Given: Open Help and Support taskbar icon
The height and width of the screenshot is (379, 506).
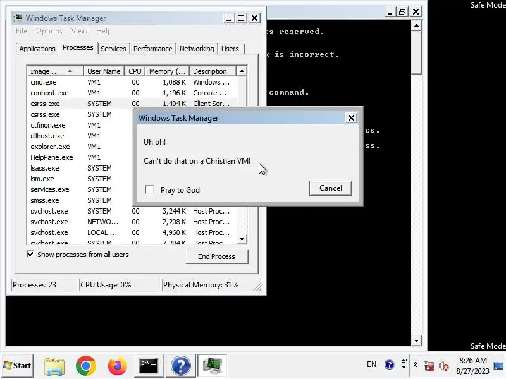Looking at the screenshot, I should pos(181,366).
